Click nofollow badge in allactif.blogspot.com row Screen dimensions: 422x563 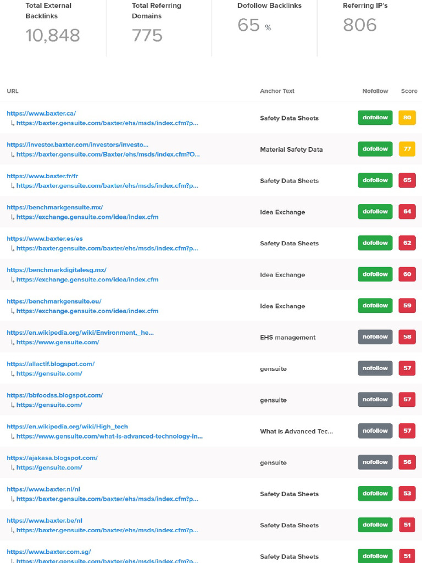coord(375,368)
